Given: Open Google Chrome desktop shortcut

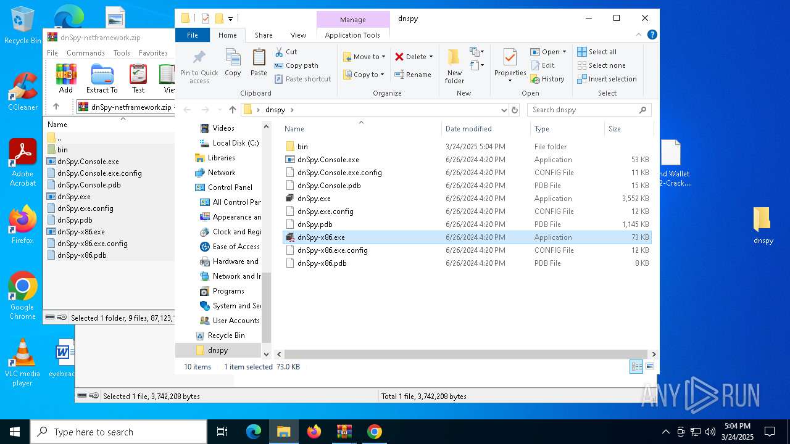Looking at the screenshot, I should point(22,296).
